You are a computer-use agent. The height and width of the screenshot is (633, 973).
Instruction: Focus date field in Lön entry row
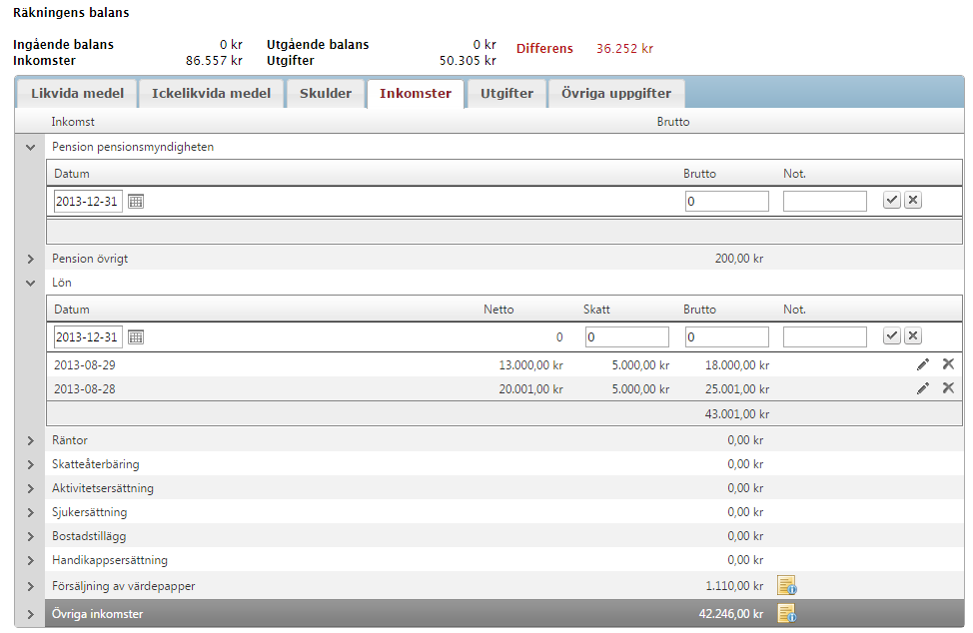pos(88,337)
